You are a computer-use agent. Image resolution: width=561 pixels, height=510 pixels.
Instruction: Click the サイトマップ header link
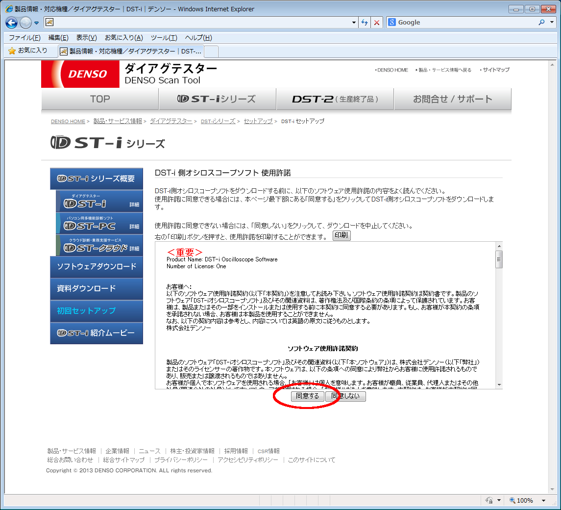(495, 70)
